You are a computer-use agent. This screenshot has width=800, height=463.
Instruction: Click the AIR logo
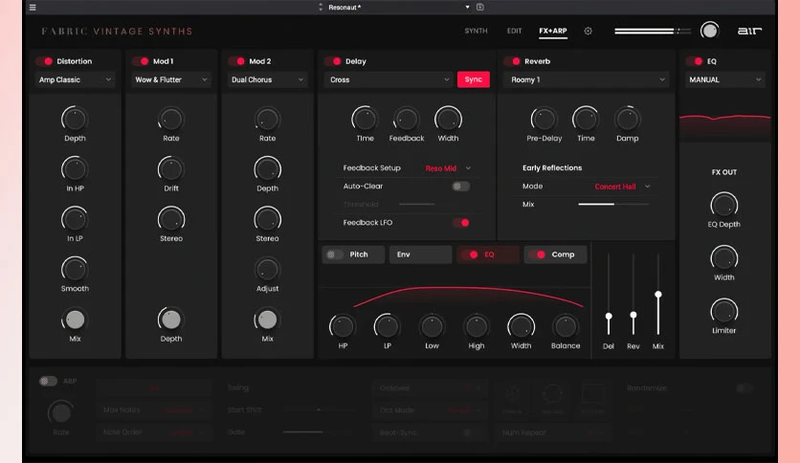(x=749, y=32)
